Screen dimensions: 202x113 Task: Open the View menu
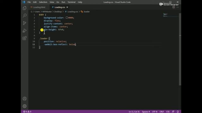point(52,2)
